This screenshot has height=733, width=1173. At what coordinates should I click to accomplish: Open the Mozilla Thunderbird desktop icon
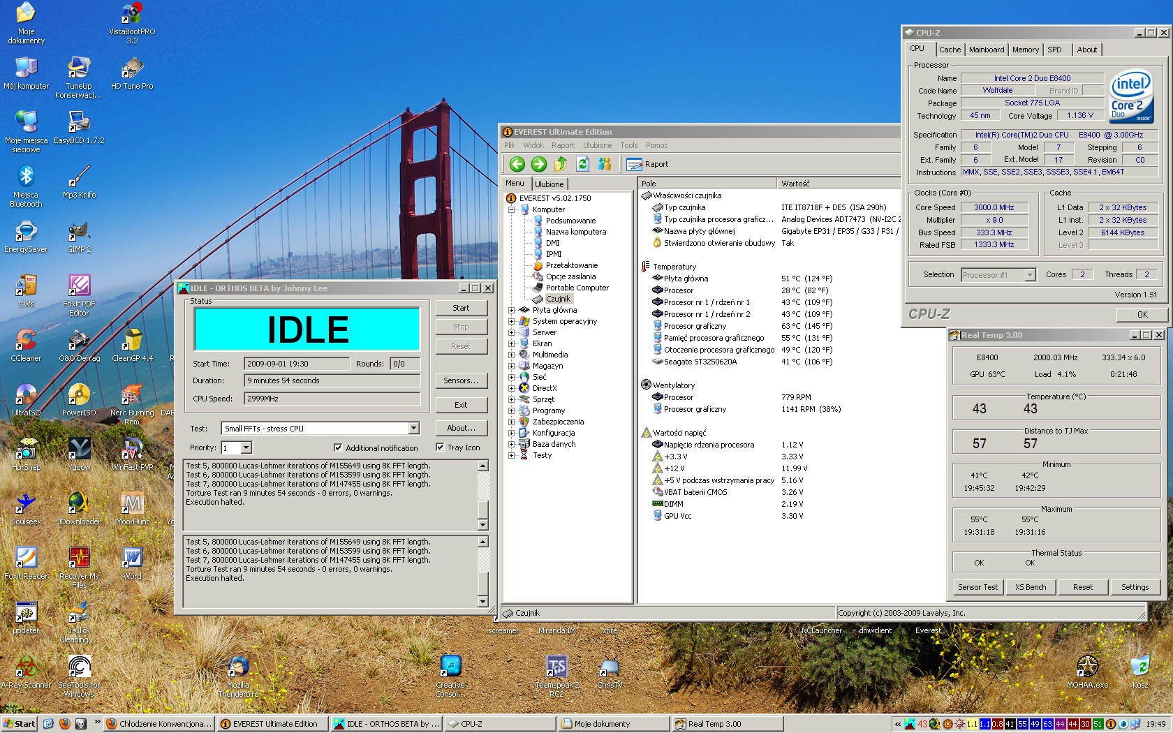pyautogui.click(x=238, y=676)
